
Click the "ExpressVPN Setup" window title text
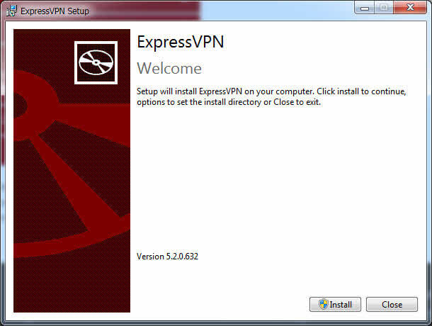tap(55, 11)
